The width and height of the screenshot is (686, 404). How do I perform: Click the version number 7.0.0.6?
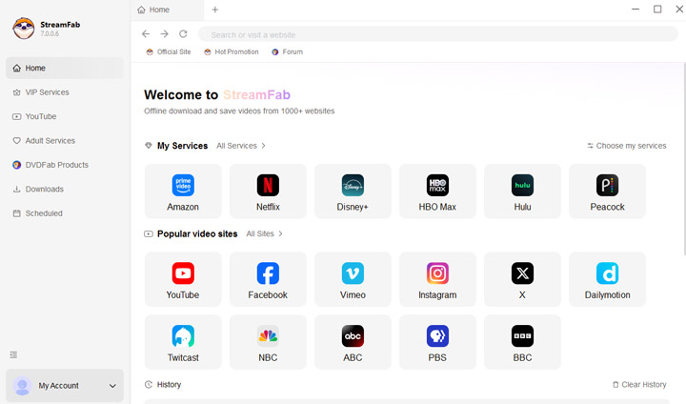click(x=50, y=33)
